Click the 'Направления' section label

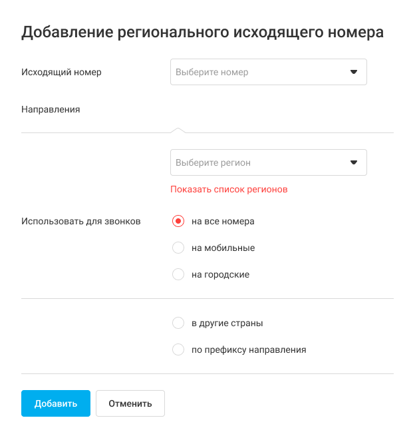pyautogui.click(x=51, y=109)
